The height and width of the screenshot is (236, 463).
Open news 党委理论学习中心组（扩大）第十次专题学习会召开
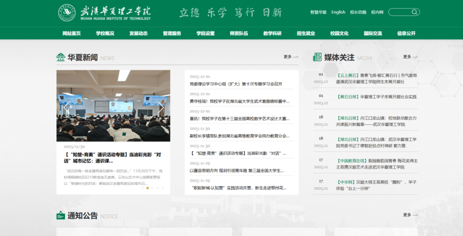click(236, 84)
